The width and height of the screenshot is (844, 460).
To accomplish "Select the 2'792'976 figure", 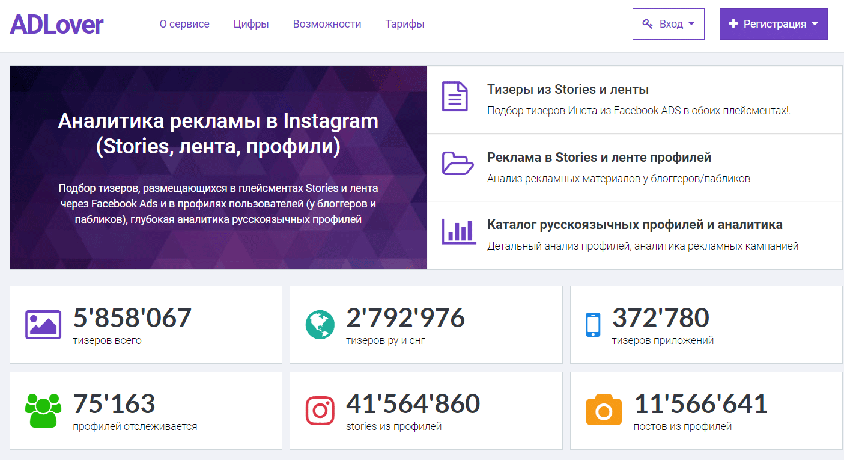I will point(405,318).
